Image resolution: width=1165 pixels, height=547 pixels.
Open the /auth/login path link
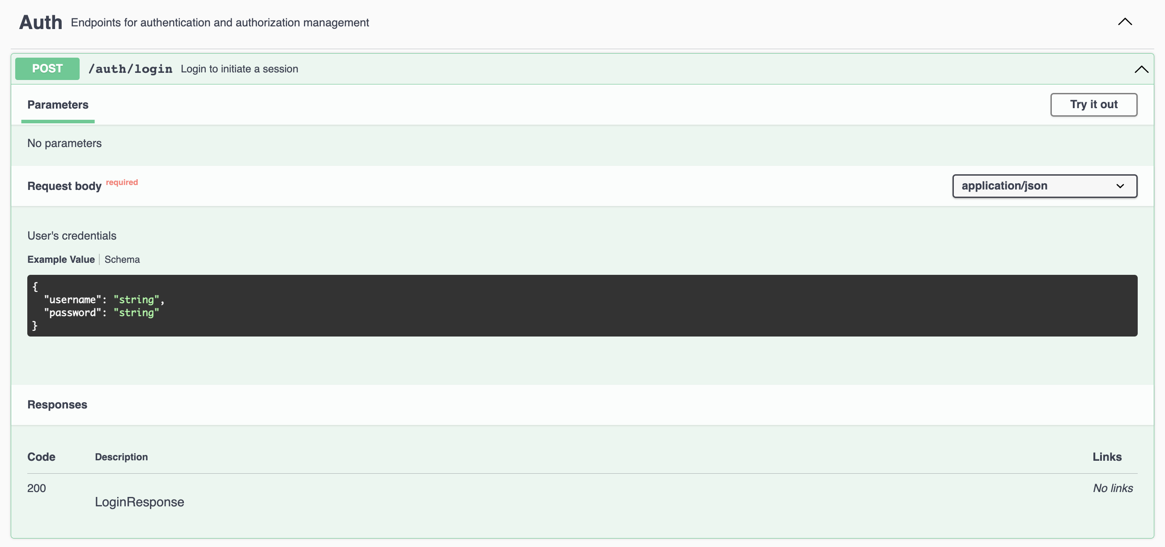130,69
